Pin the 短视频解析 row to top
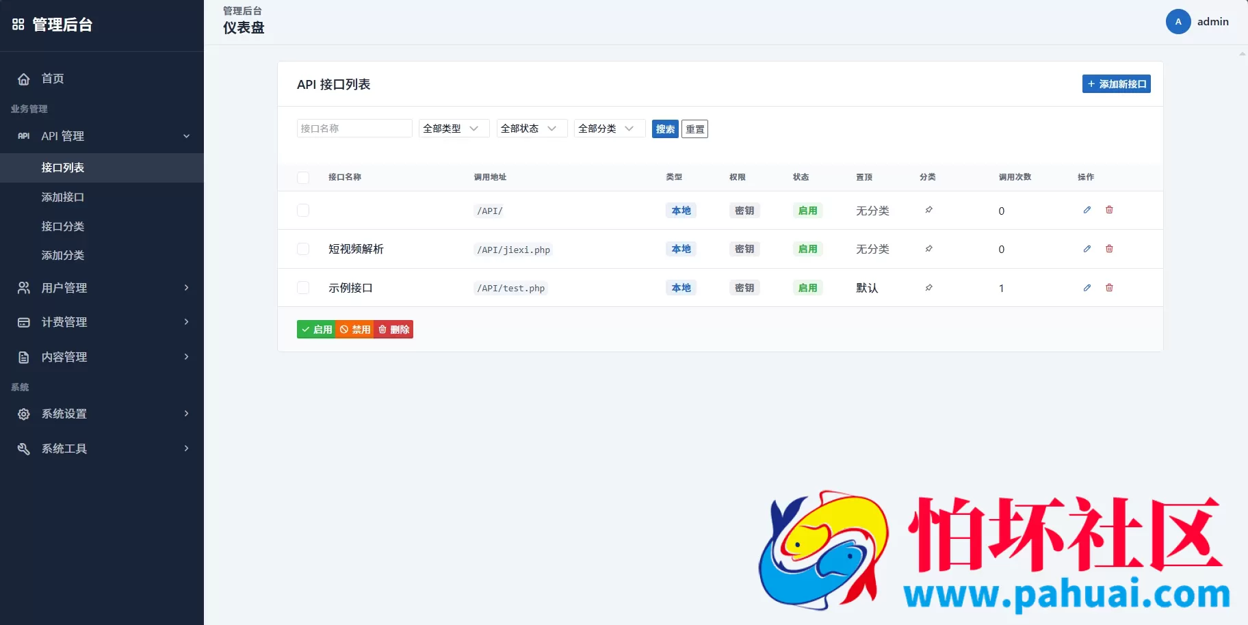The width and height of the screenshot is (1248, 625). [x=929, y=249]
